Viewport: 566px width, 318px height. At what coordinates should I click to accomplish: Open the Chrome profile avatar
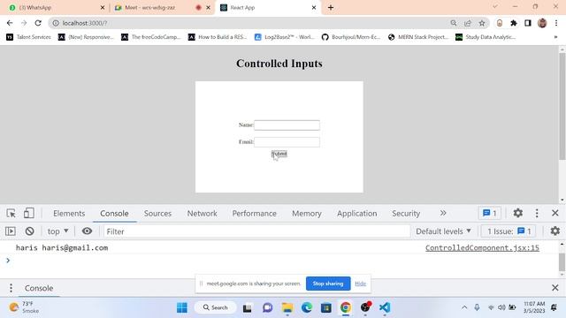542,23
